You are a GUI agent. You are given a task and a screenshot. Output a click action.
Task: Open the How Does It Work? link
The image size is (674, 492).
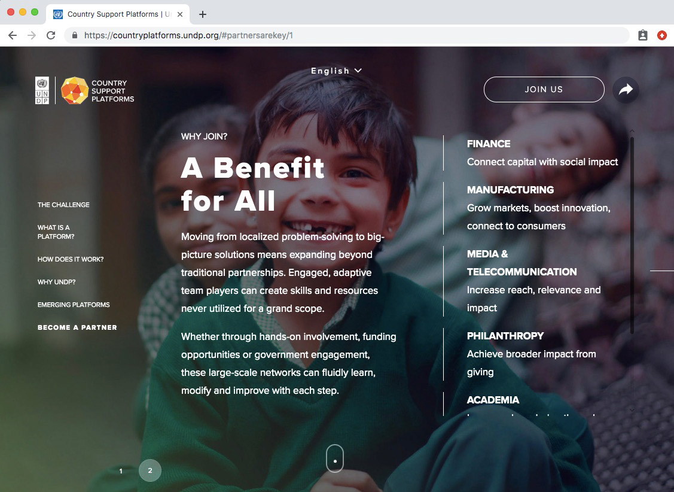[x=71, y=259]
